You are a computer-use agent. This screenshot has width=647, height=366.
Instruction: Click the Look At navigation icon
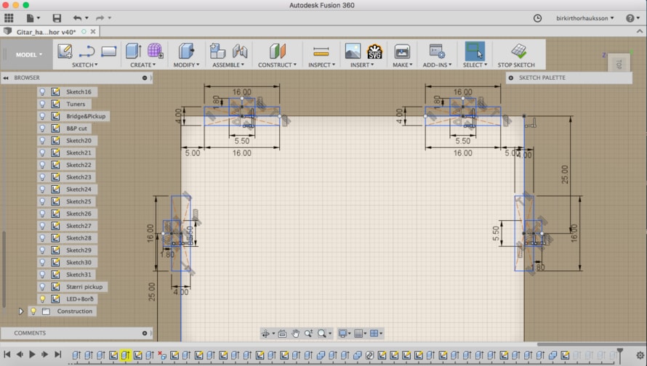click(282, 333)
